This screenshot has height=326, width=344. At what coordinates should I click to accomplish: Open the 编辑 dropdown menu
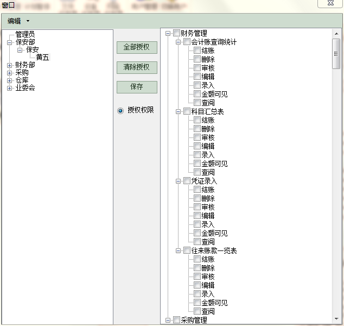[x=18, y=21]
